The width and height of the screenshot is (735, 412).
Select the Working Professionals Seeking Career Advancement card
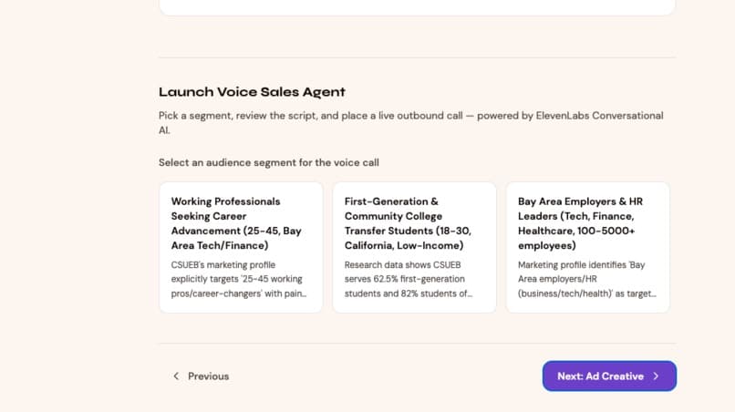241,248
